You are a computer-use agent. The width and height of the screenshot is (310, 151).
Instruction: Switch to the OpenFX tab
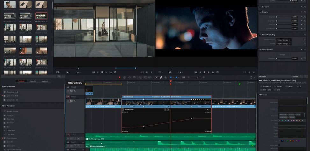pos(33,81)
